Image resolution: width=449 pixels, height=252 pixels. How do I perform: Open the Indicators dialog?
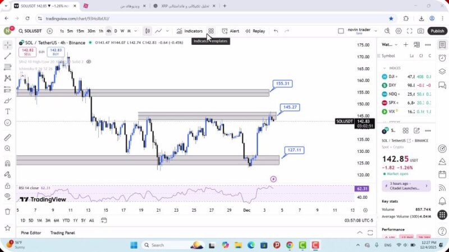[189, 31]
